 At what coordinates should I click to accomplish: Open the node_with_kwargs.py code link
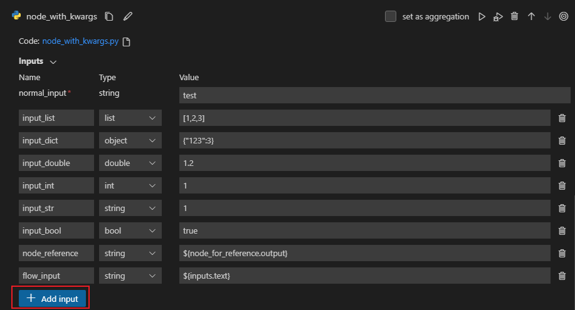point(80,42)
